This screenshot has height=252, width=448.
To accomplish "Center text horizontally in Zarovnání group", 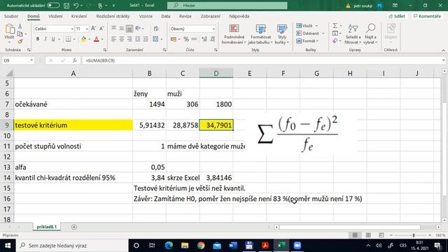I will point(121,39).
